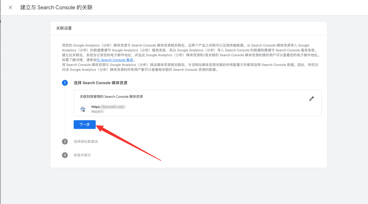This screenshot has width=368, height=204.
Task: Click step three 检查并提交
Action: tap(82, 155)
